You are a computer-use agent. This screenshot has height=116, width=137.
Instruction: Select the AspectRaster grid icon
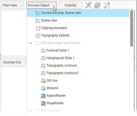click(x=43, y=96)
